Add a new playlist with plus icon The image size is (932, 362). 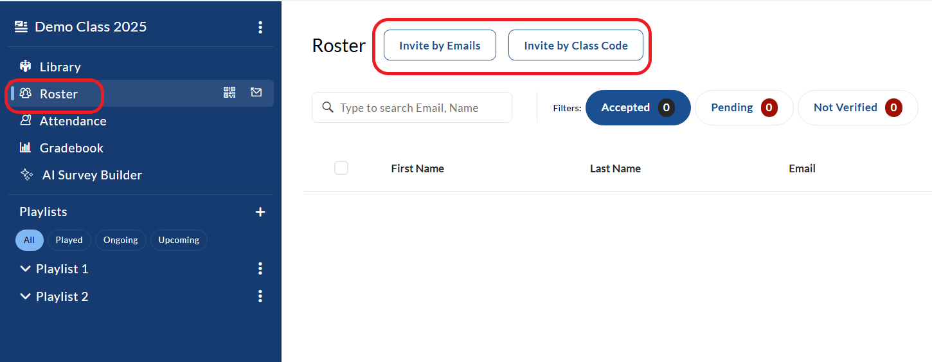click(260, 212)
